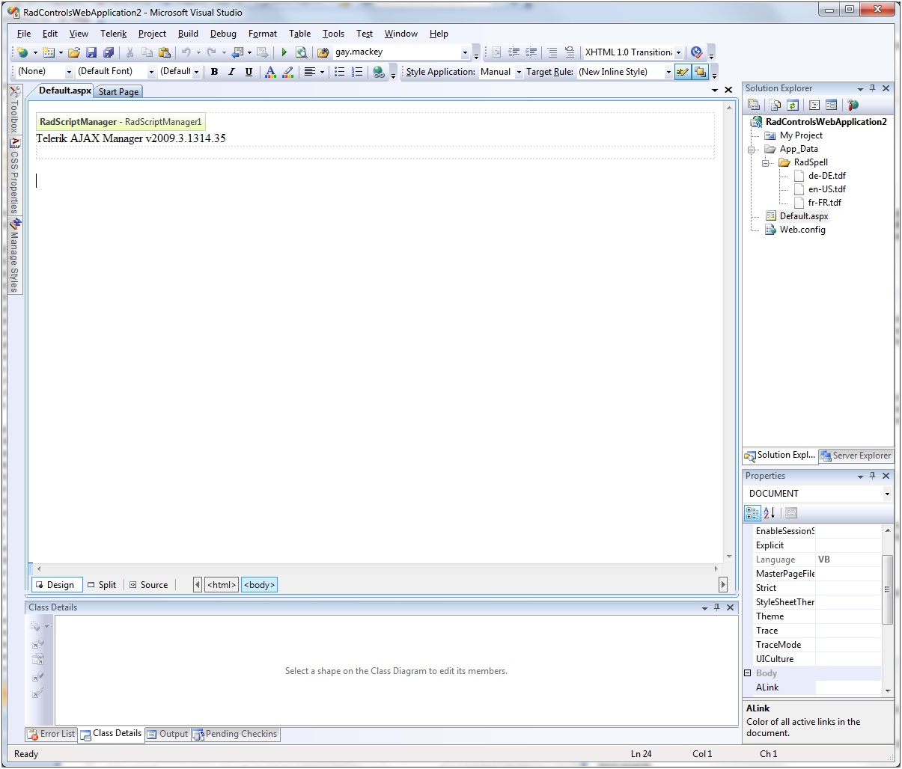Apply bulleted list formatting
This screenshot has width=902, height=769.
coord(340,72)
